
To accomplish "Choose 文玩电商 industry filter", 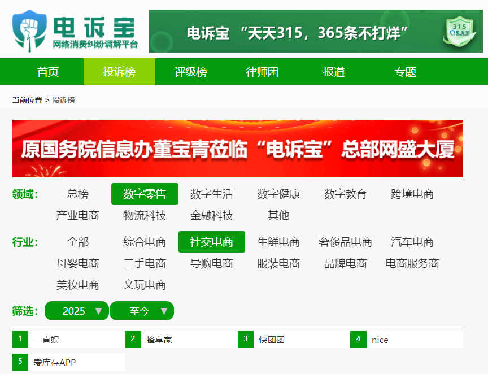I will coord(145,285).
